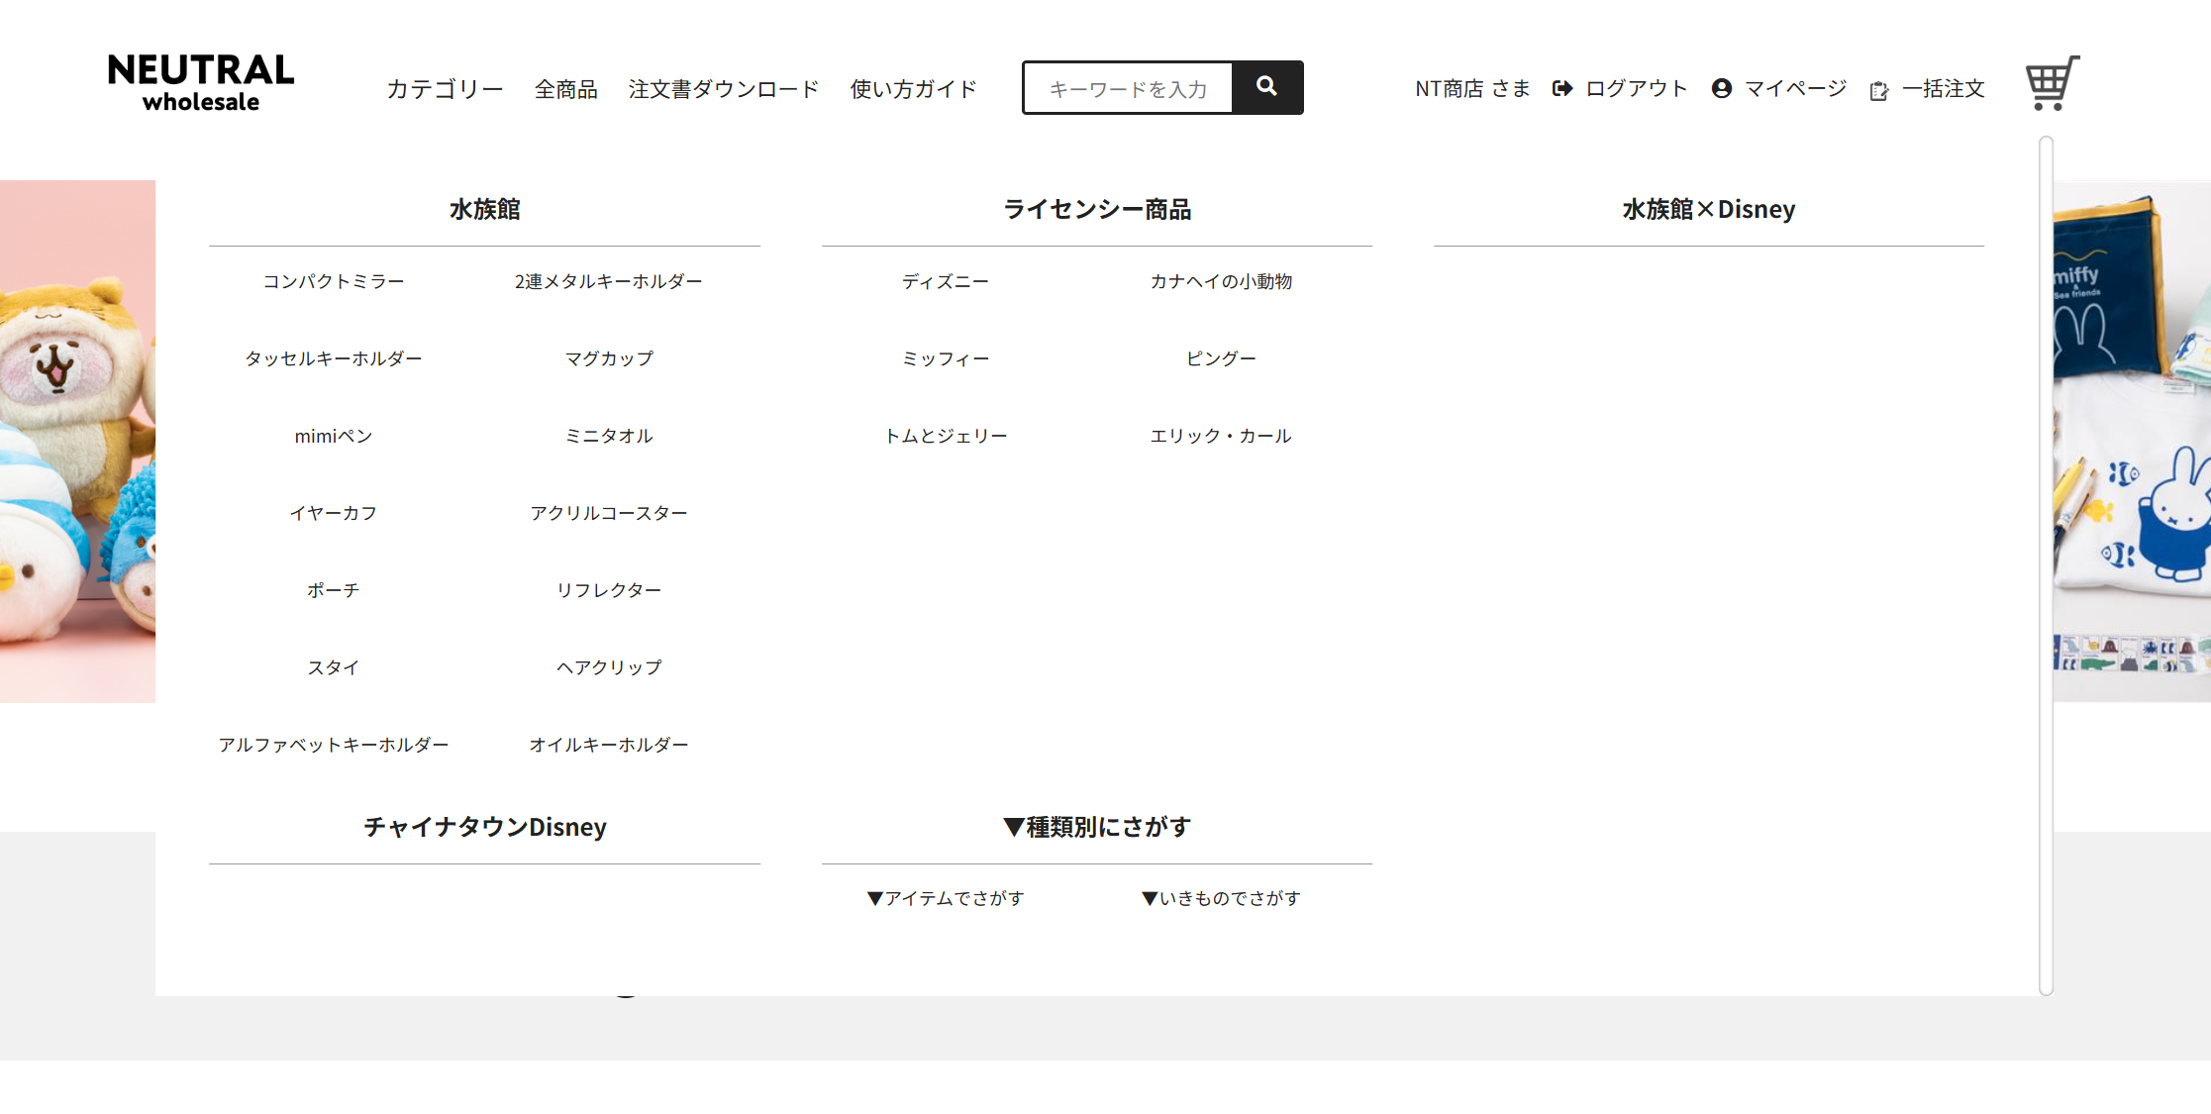Open the 一括注文 link
The height and width of the screenshot is (1114, 2211).
pyautogui.click(x=1943, y=89)
